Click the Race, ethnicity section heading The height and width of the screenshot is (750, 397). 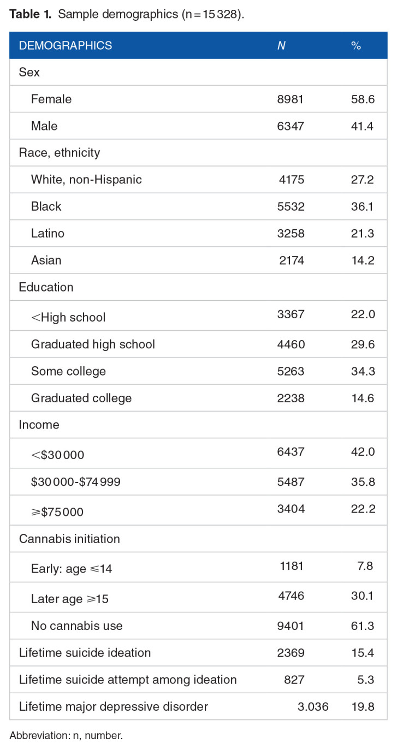[60, 153]
